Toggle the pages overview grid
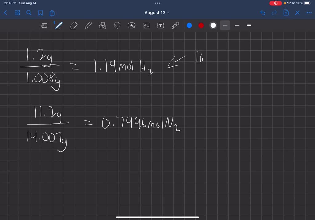315x220 pixels. (x=17, y=13)
